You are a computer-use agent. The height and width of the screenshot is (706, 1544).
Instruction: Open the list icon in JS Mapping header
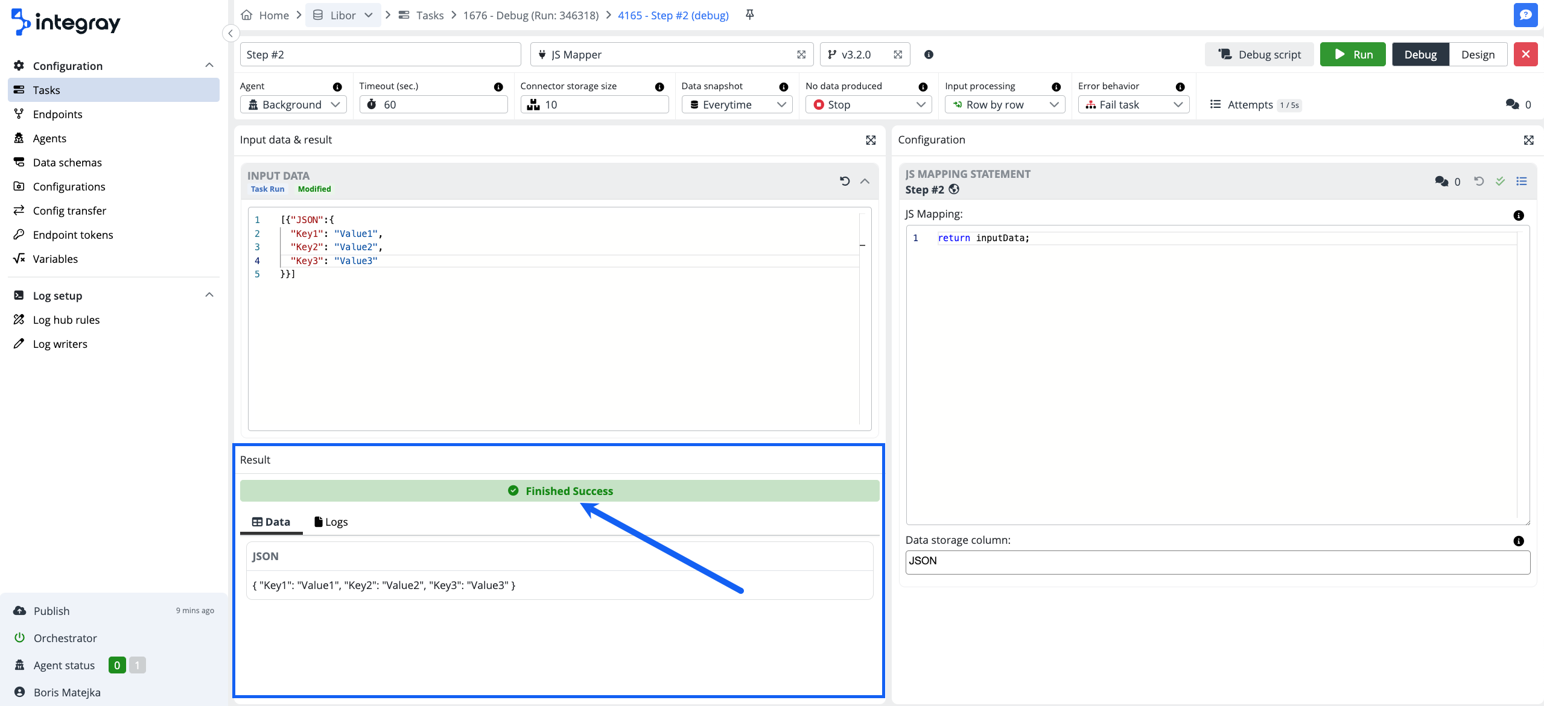(x=1522, y=181)
